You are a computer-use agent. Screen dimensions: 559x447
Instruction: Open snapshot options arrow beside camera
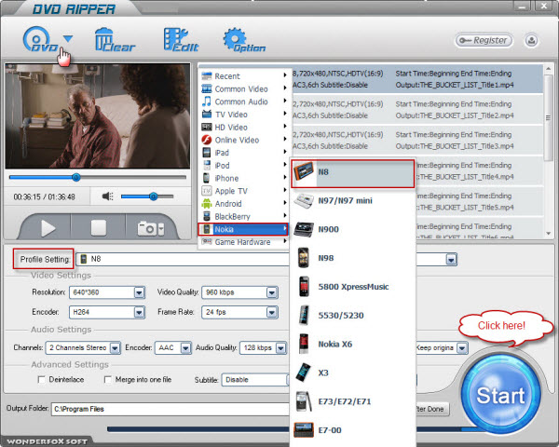pos(161,229)
